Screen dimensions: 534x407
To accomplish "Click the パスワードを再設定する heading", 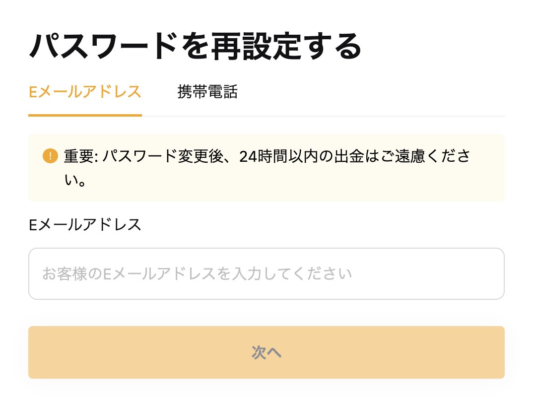I will coord(195,46).
